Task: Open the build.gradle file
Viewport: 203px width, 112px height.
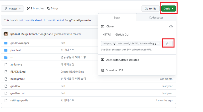Action: (18, 79)
